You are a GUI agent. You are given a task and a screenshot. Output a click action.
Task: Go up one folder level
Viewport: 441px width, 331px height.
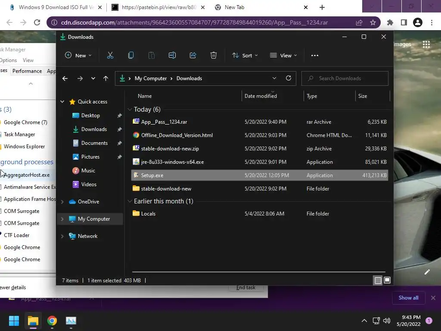coord(106,78)
